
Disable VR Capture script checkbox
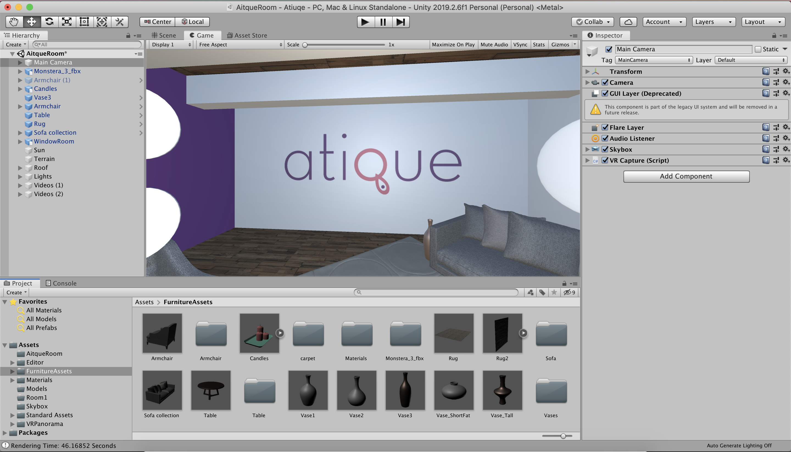tap(605, 160)
